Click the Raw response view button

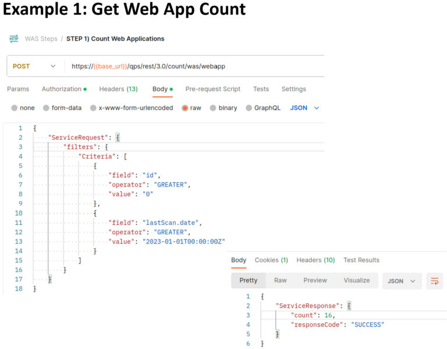[281, 280]
